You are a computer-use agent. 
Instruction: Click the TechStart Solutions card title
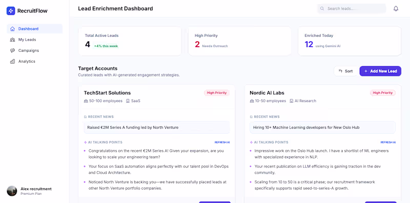pos(107,93)
